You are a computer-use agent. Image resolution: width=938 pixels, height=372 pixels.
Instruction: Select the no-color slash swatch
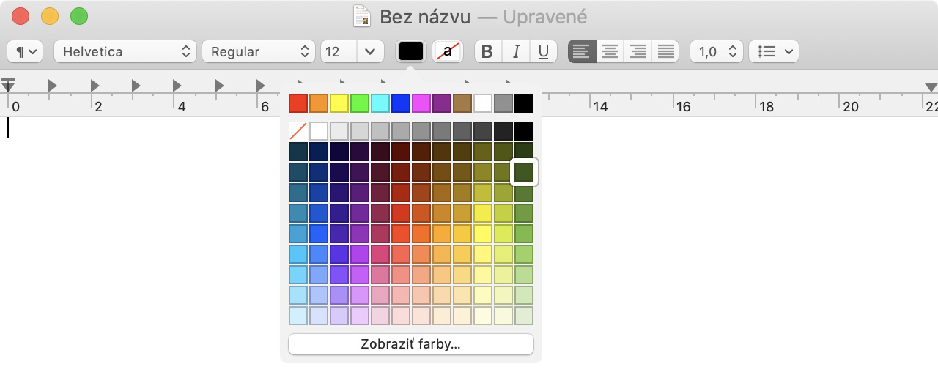click(298, 131)
